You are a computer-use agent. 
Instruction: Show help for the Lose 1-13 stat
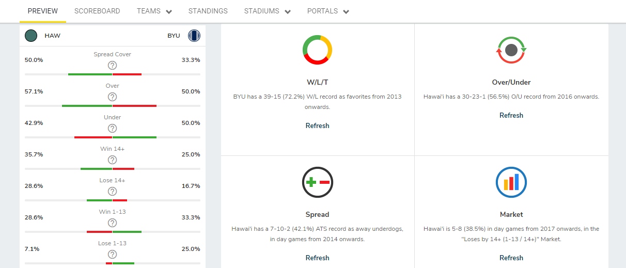(x=112, y=254)
